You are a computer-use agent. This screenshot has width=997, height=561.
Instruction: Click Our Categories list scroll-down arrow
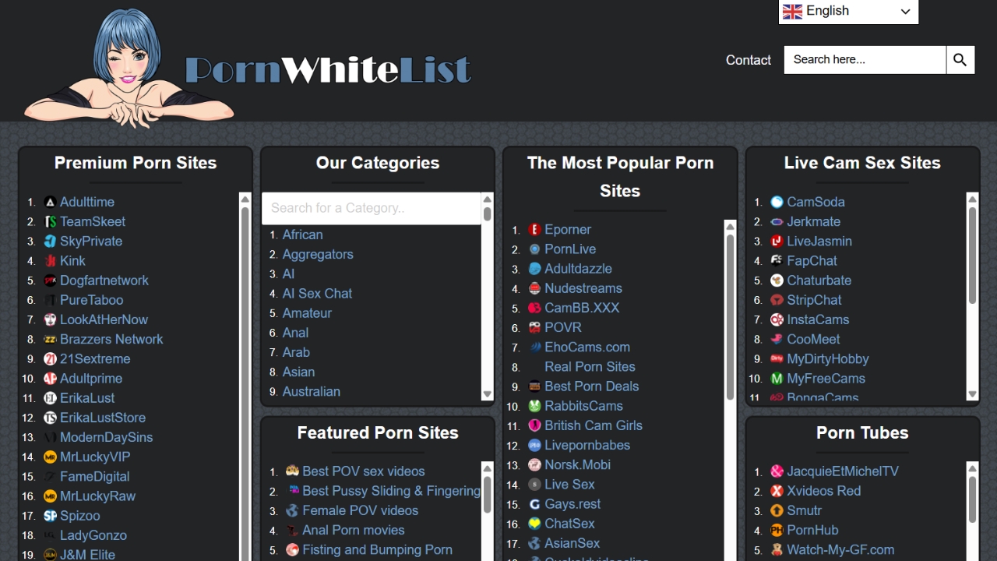tap(488, 394)
